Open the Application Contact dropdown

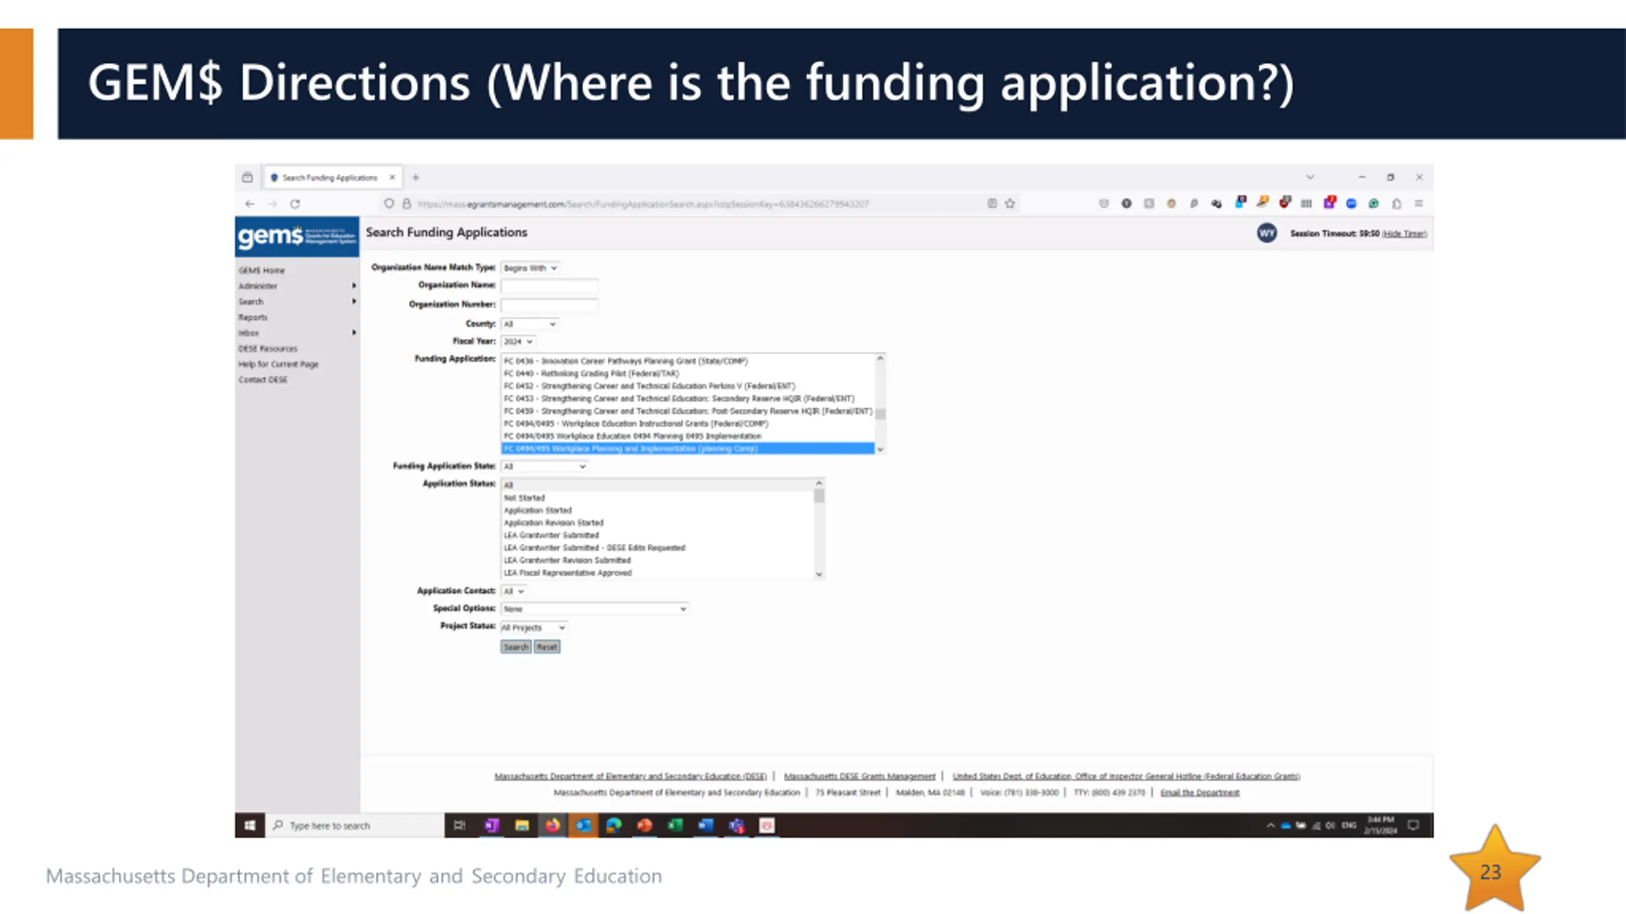tap(513, 591)
